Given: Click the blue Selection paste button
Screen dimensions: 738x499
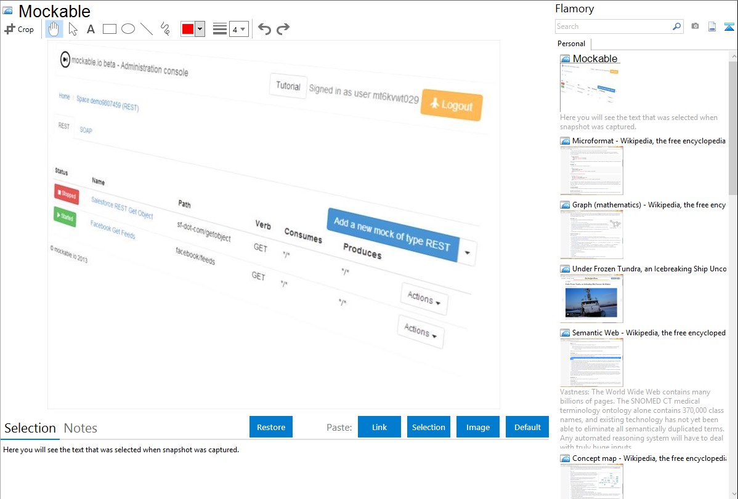Looking at the screenshot, I should click(429, 427).
